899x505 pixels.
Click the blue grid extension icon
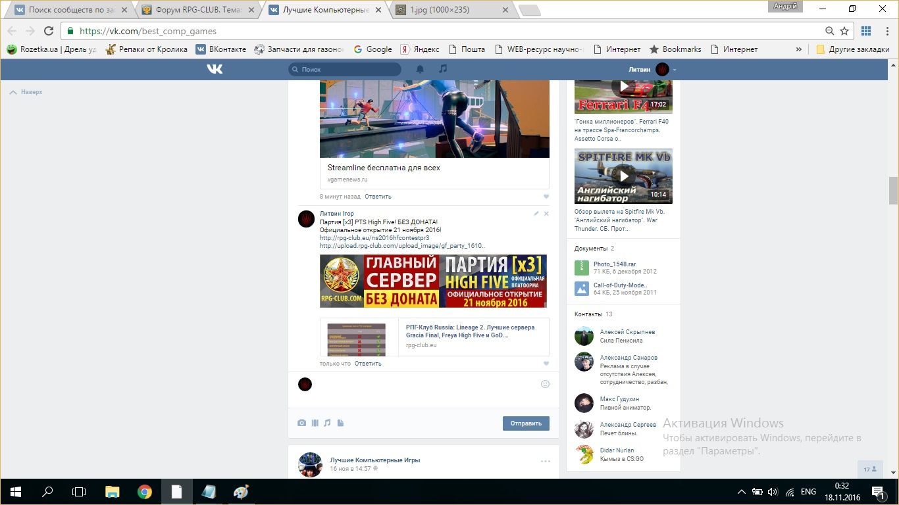[866, 31]
